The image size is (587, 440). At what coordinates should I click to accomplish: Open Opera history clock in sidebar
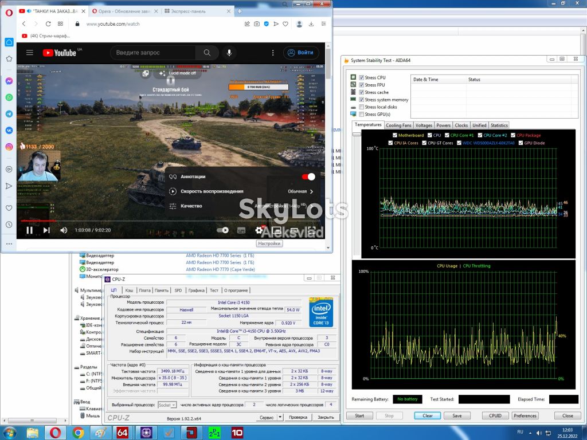pos(9,225)
